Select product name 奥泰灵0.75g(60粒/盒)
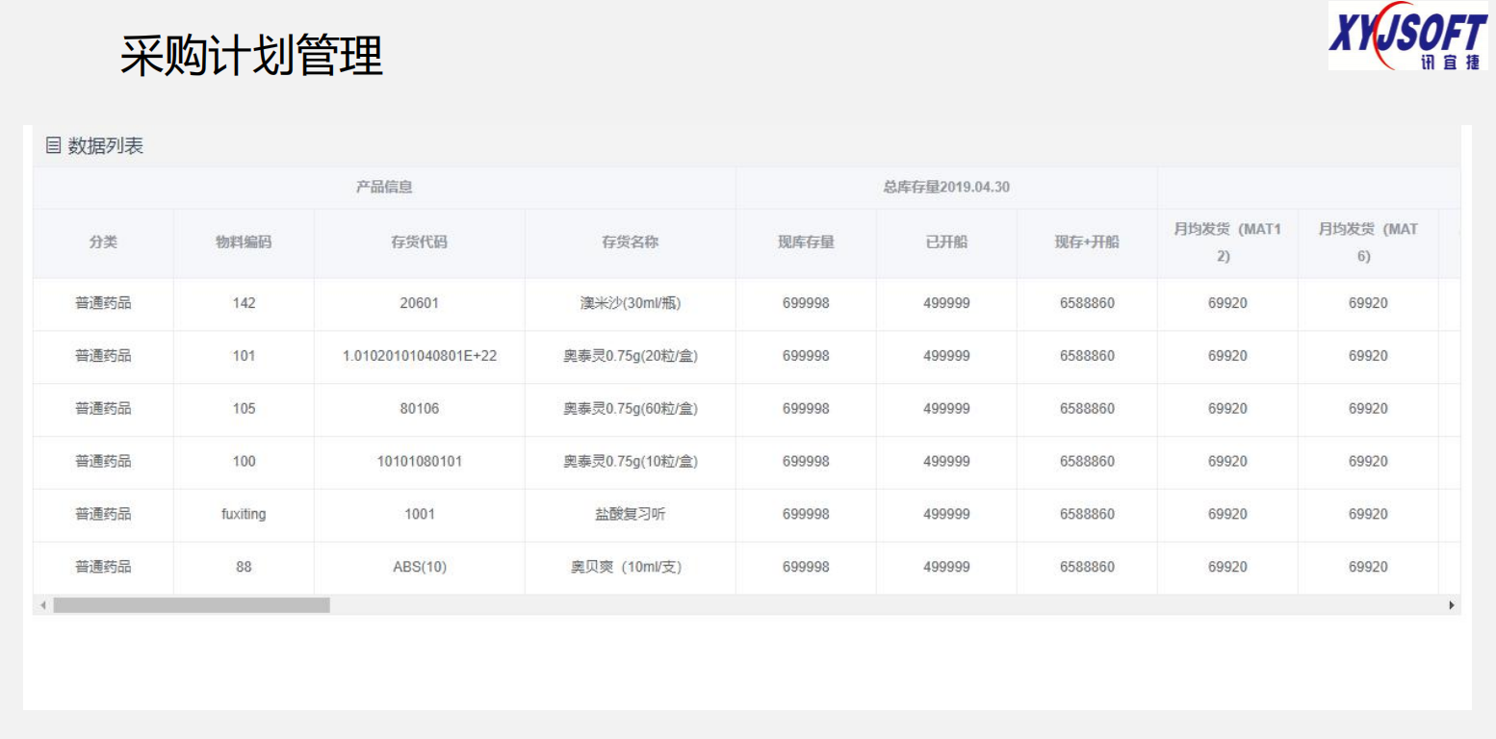The height and width of the screenshot is (739, 1496). [630, 409]
